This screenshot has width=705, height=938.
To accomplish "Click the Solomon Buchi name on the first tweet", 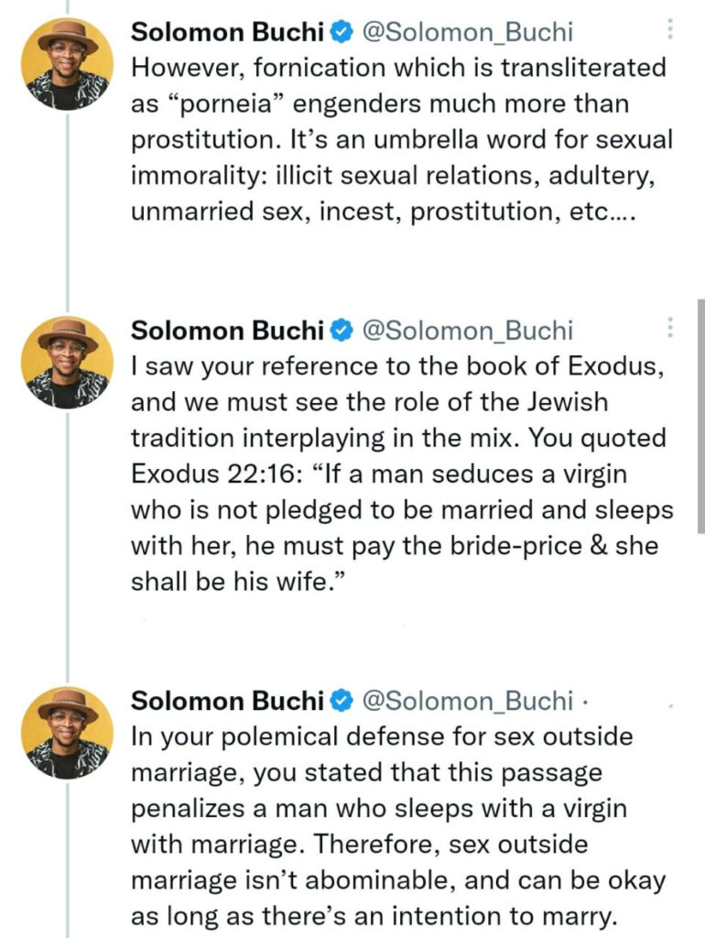I will [227, 32].
